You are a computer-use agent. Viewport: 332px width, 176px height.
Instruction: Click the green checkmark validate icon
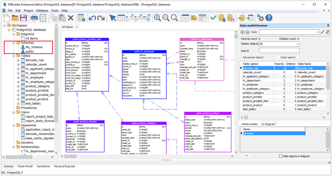pyautogui.click(x=213, y=18)
